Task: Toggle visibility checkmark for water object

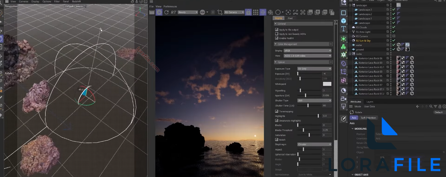Action: click(394, 45)
